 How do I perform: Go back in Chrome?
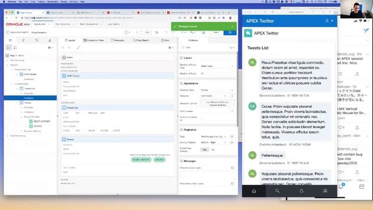click(x=6, y=18)
